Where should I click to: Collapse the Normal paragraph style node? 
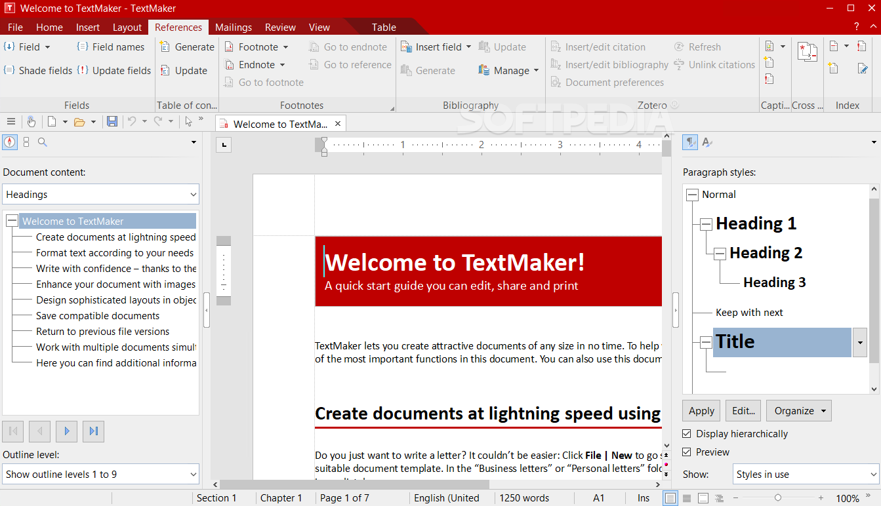692,195
